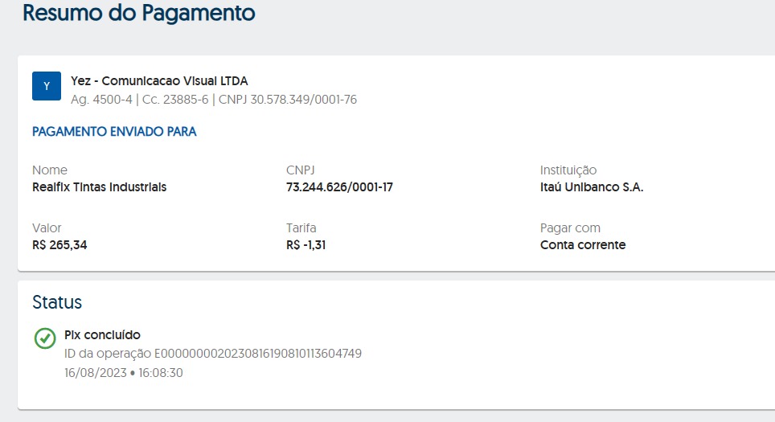Image resolution: width=775 pixels, height=422 pixels.
Task: Click the fee value R$ -1,31
Action: click(305, 245)
